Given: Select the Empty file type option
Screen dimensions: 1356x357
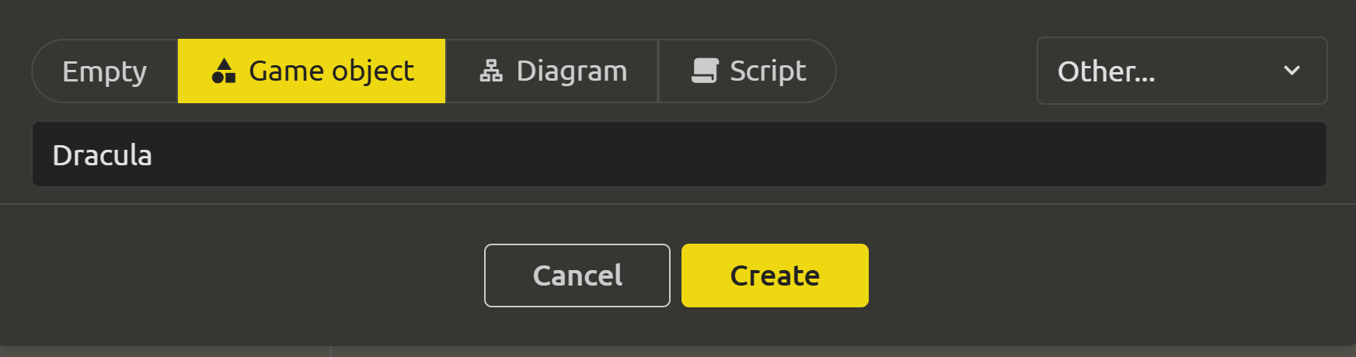Looking at the screenshot, I should pyautogui.click(x=105, y=71).
